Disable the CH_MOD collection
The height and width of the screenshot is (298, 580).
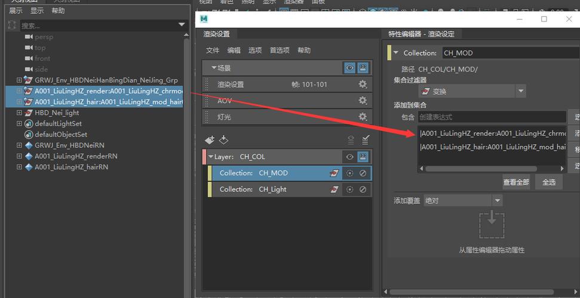[363, 173]
